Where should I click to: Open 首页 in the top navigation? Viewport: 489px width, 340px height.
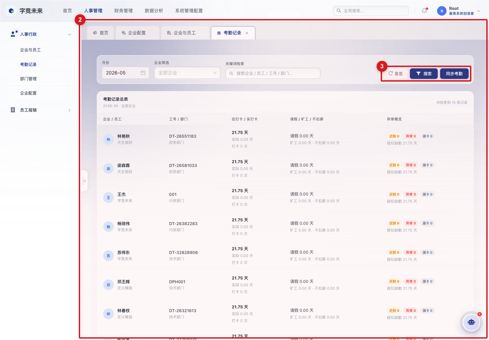[x=67, y=11]
